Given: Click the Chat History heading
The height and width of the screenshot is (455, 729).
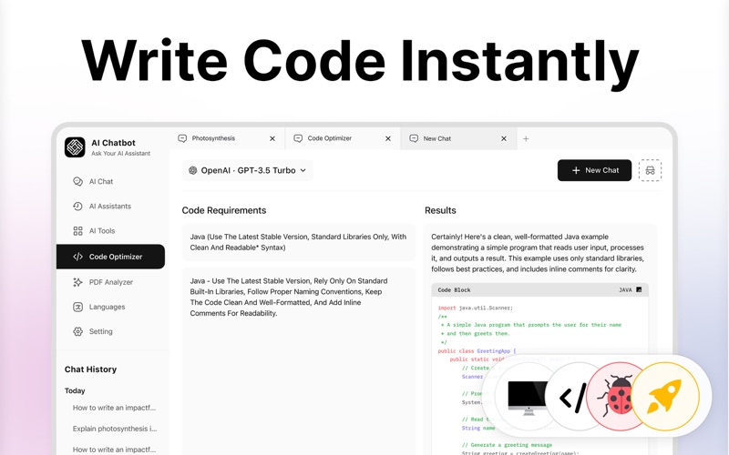Looking at the screenshot, I should pyautogui.click(x=90, y=369).
